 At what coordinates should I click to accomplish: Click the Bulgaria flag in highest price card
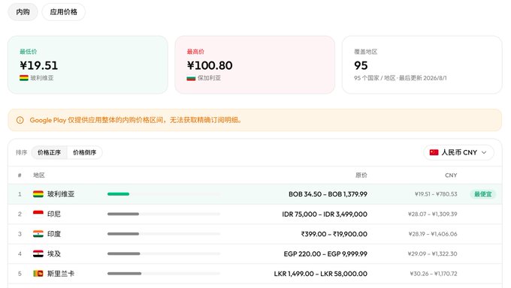191,78
